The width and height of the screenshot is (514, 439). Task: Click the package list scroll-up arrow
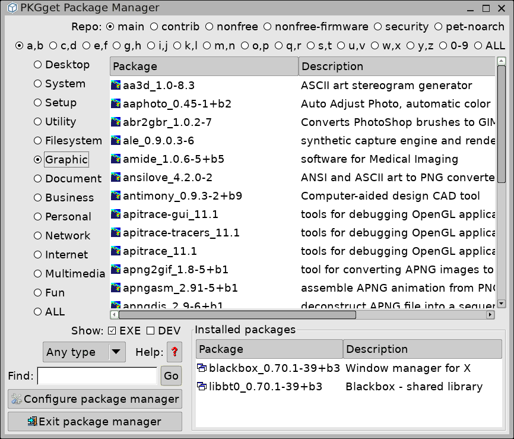(x=502, y=61)
